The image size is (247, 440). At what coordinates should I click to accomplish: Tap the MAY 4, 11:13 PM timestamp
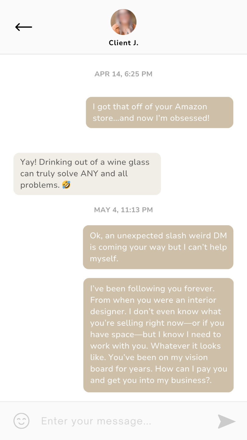[123, 210]
